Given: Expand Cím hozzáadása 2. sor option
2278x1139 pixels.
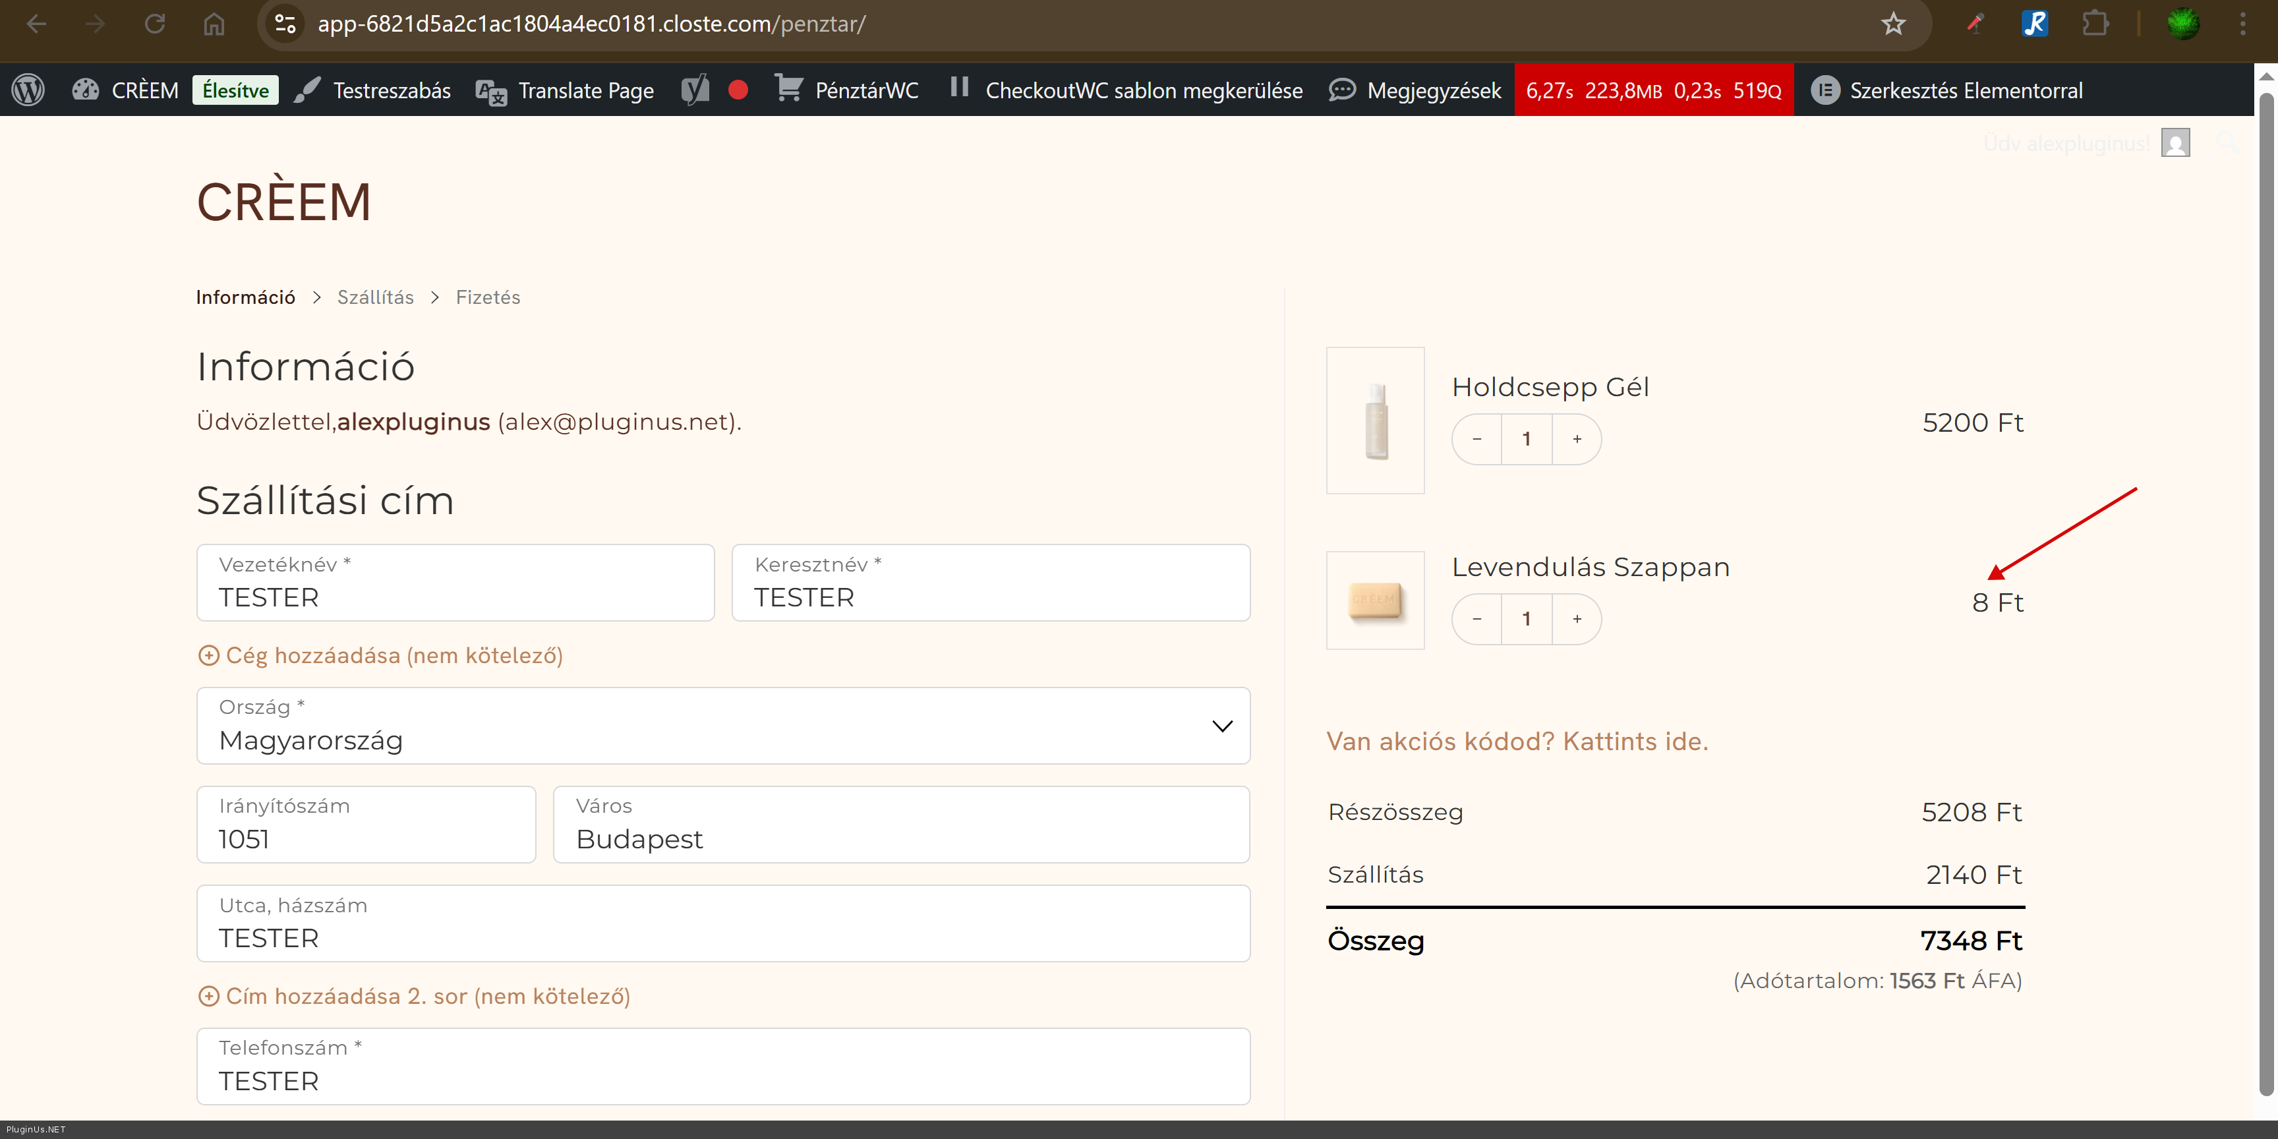Looking at the screenshot, I should click(414, 997).
